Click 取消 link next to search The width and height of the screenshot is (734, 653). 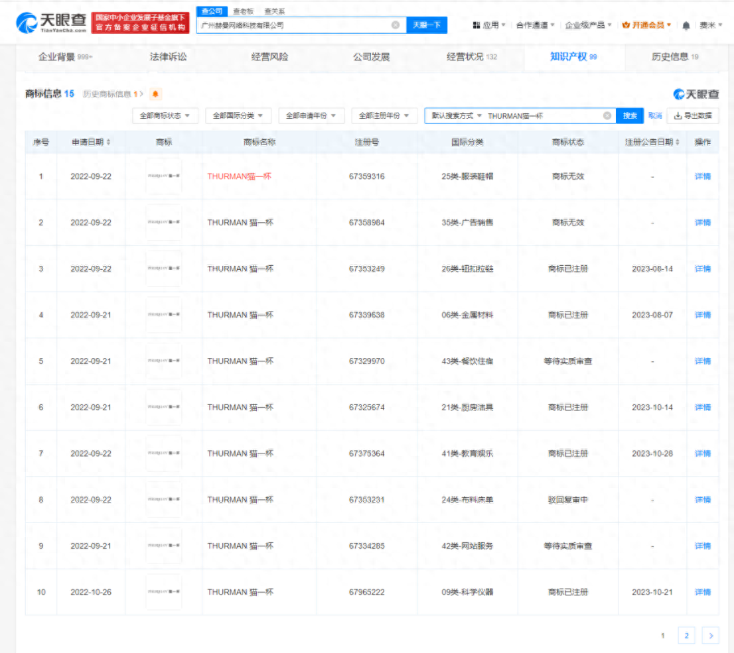click(x=655, y=115)
